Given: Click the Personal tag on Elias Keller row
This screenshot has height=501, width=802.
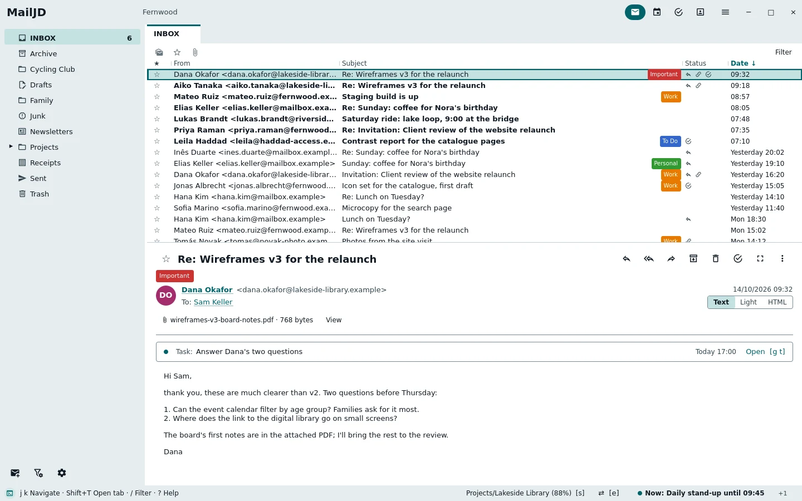Looking at the screenshot, I should (x=666, y=164).
